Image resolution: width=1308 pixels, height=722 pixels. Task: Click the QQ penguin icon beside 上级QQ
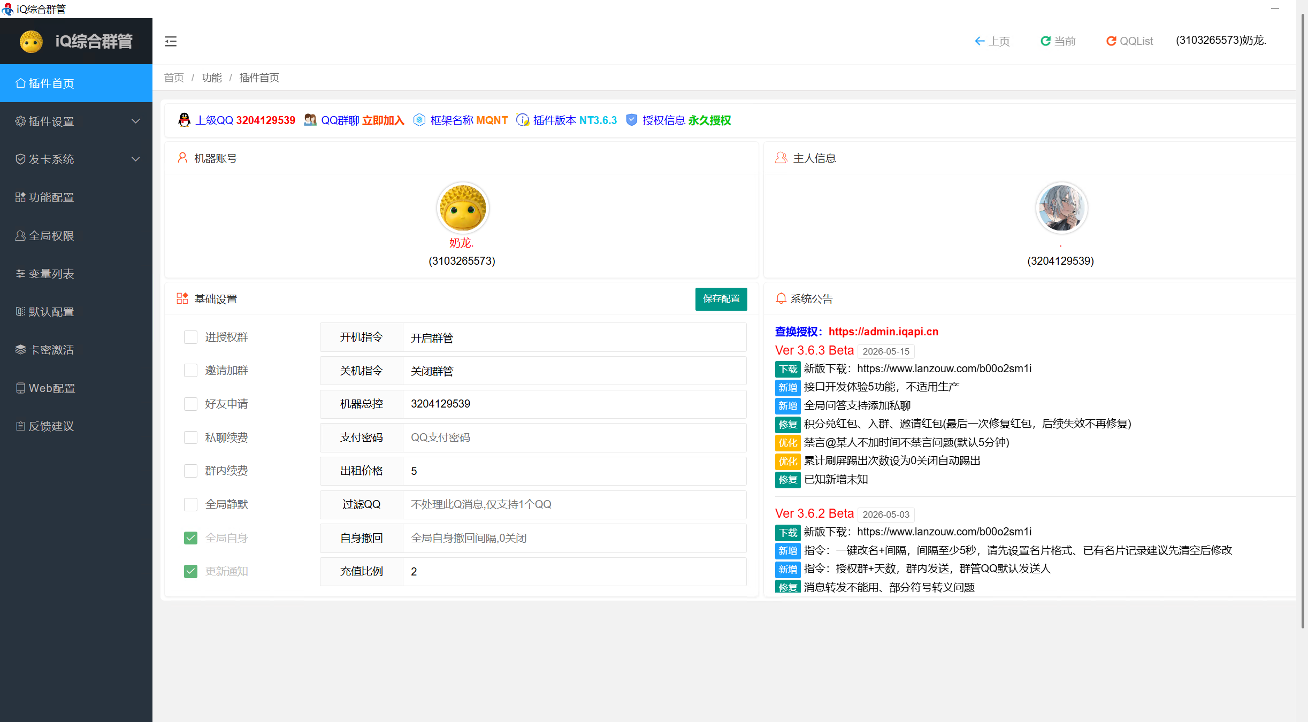pyautogui.click(x=185, y=120)
